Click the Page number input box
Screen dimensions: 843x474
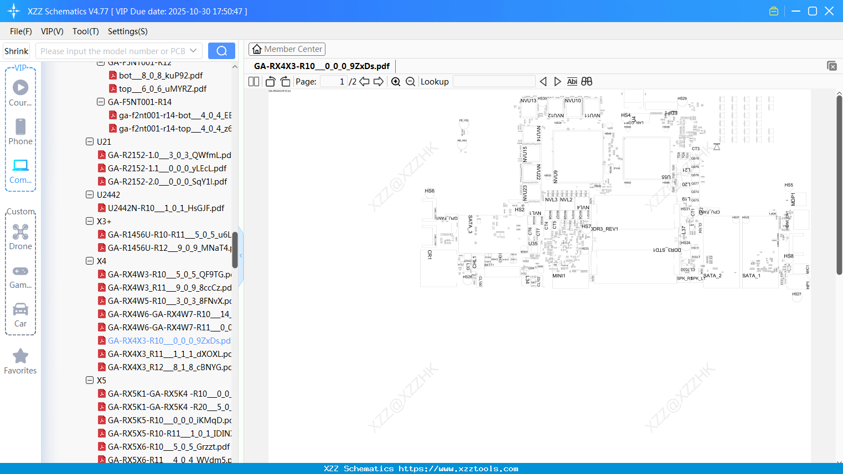(x=334, y=81)
